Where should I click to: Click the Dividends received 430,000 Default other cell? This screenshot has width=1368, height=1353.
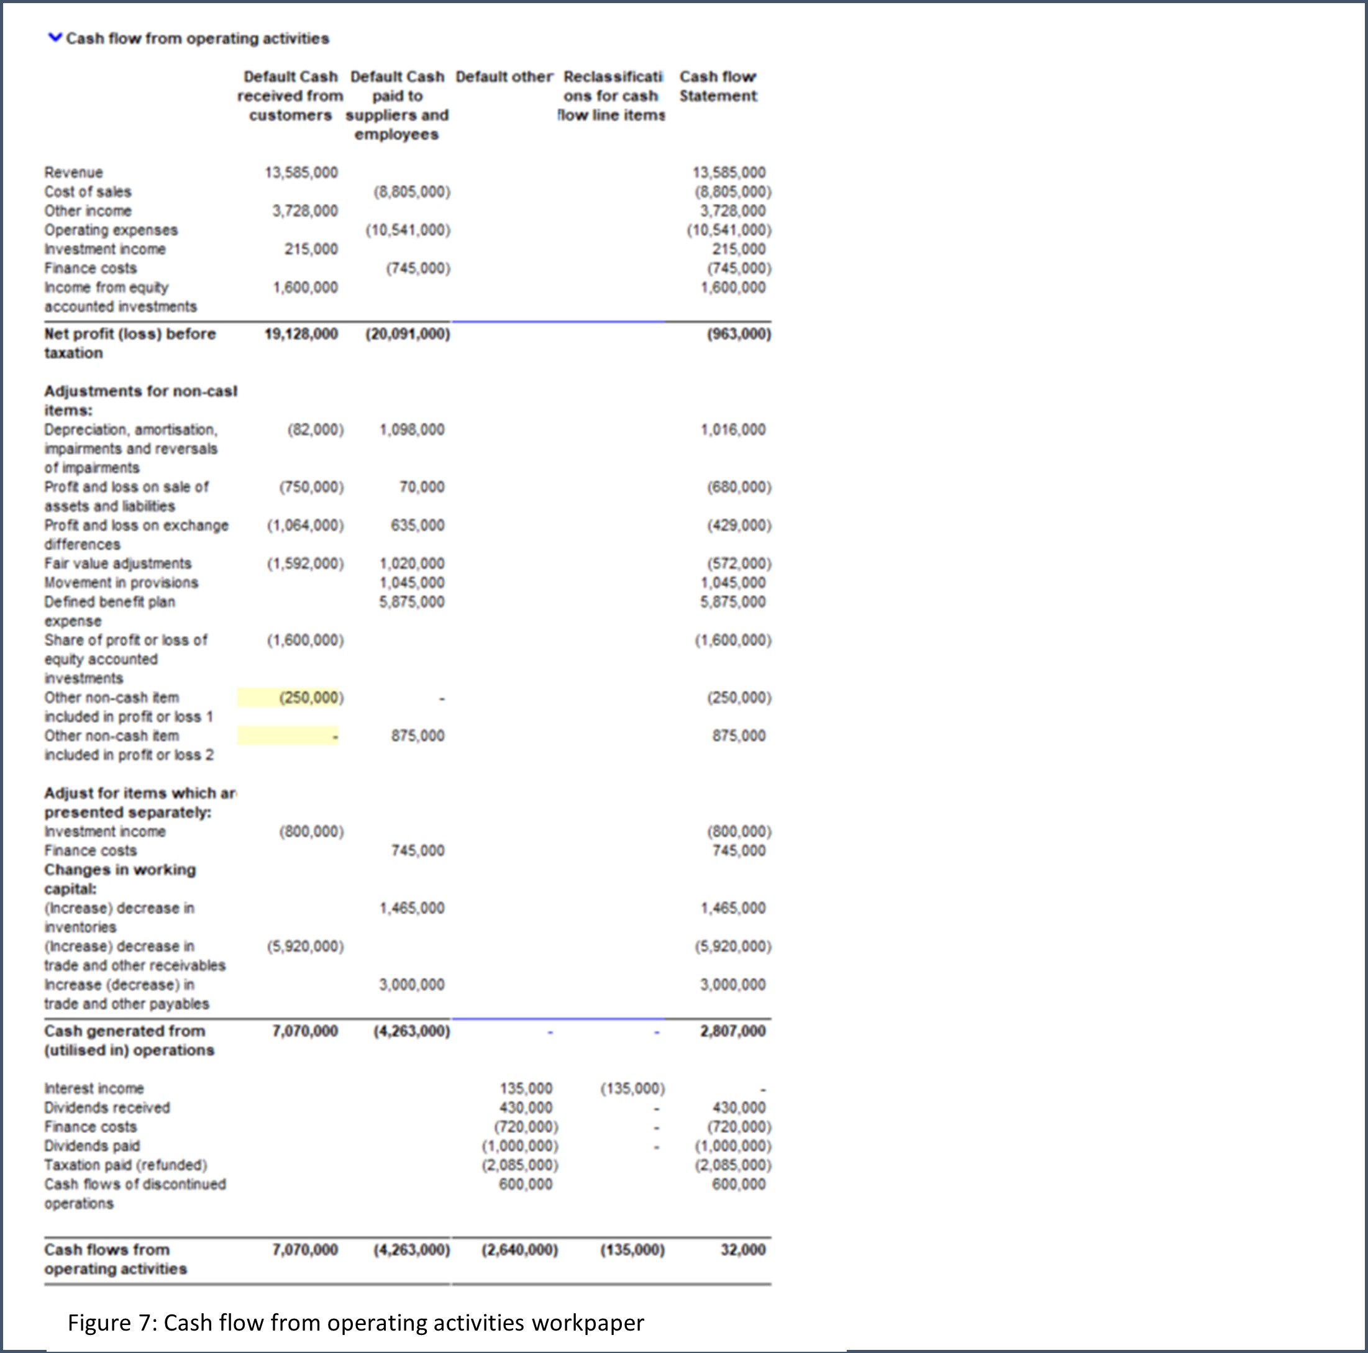tap(526, 1108)
